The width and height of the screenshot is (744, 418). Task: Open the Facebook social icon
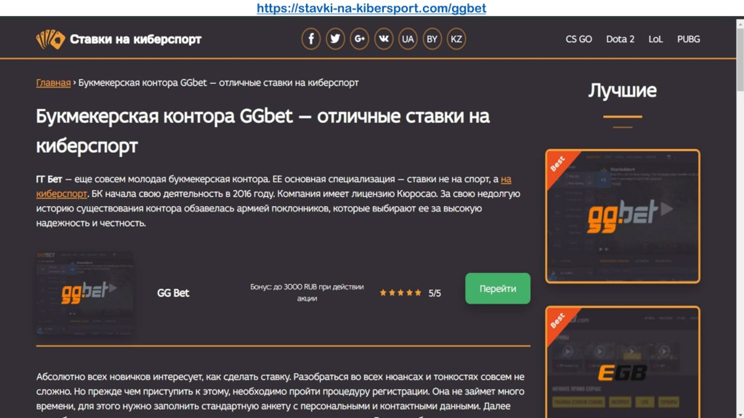pos(311,39)
